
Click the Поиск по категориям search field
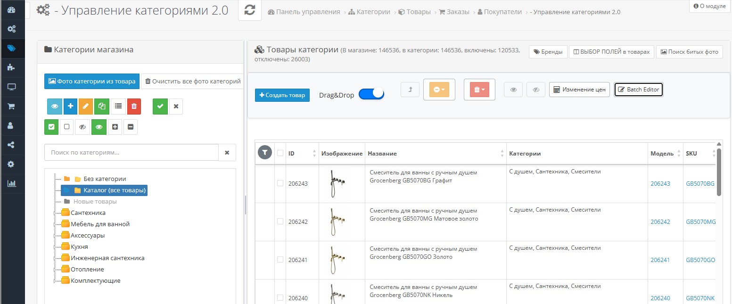tap(131, 153)
